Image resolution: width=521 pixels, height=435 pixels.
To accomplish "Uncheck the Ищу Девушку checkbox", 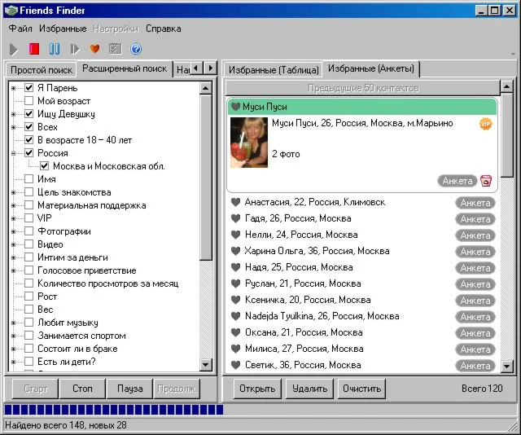I will [29, 114].
